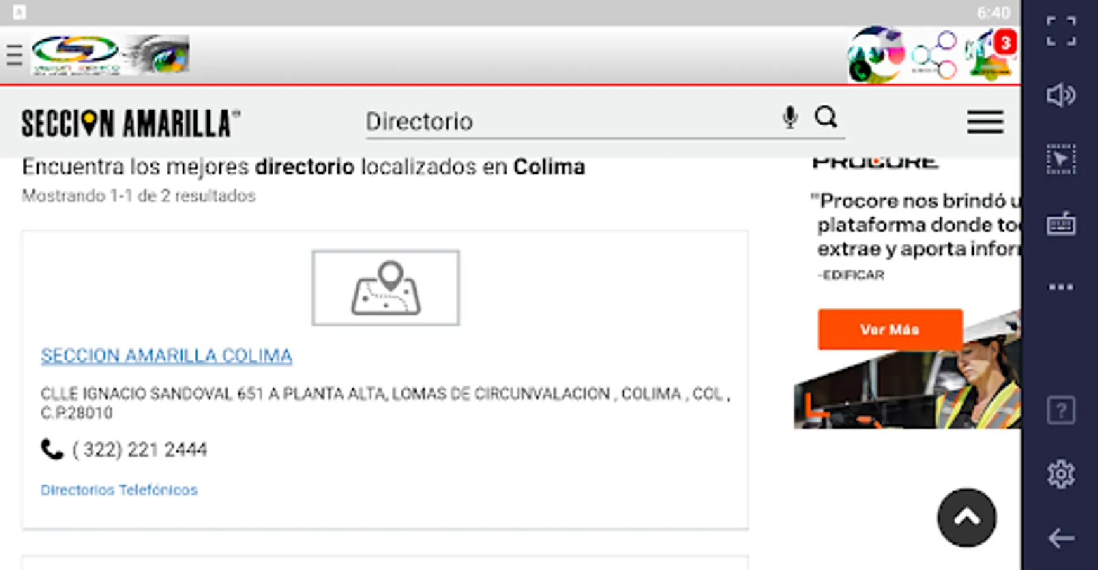
Task: Open the Seccion Amarilla site menu
Action: tap(985, 122)
